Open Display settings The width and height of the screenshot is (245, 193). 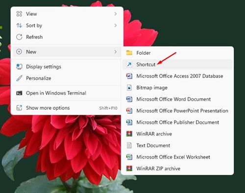coord(67,67)
